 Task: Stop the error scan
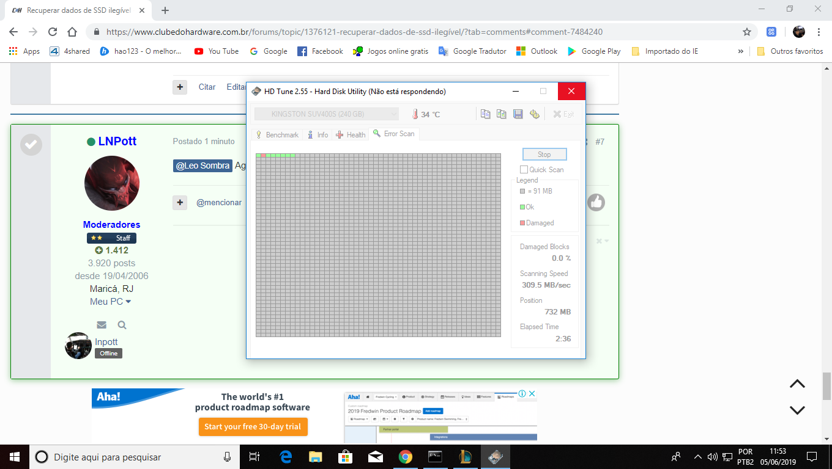click(x=544, y=155)
